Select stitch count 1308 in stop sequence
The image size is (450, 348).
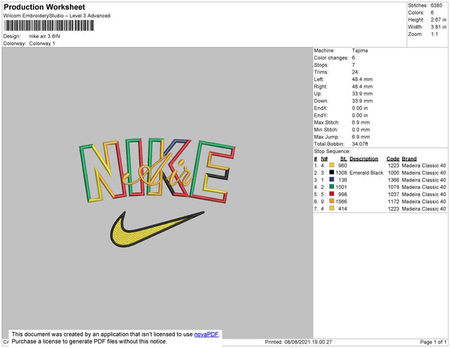(x=341, y=172)
